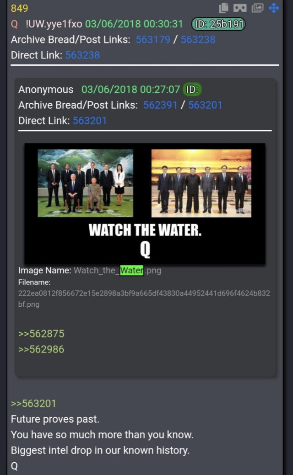
Task: Click the copy post icon
Action: [223, 8]
